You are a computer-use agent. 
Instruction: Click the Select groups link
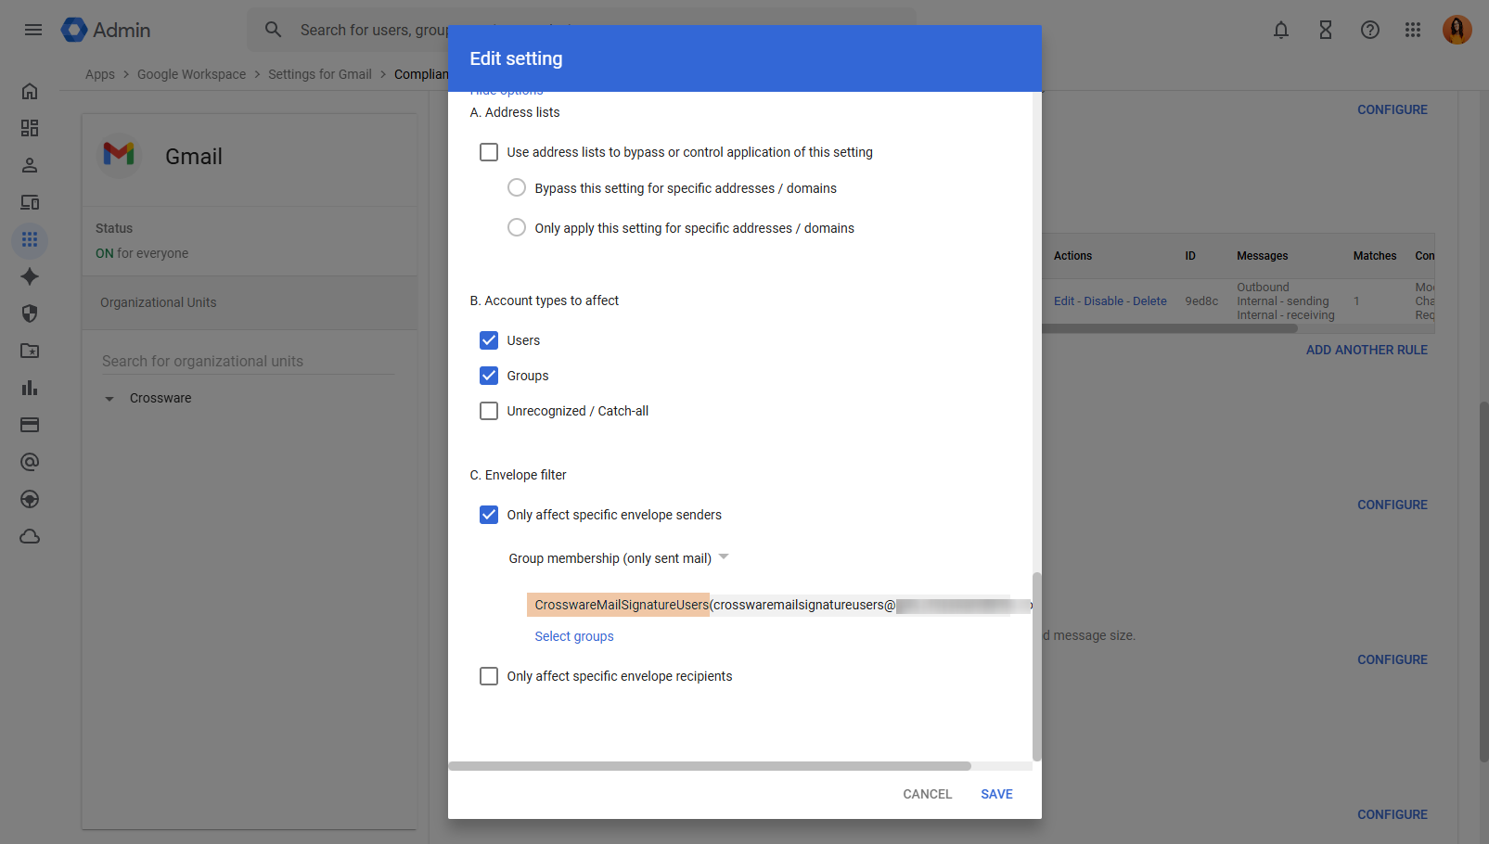pos(574,636)
